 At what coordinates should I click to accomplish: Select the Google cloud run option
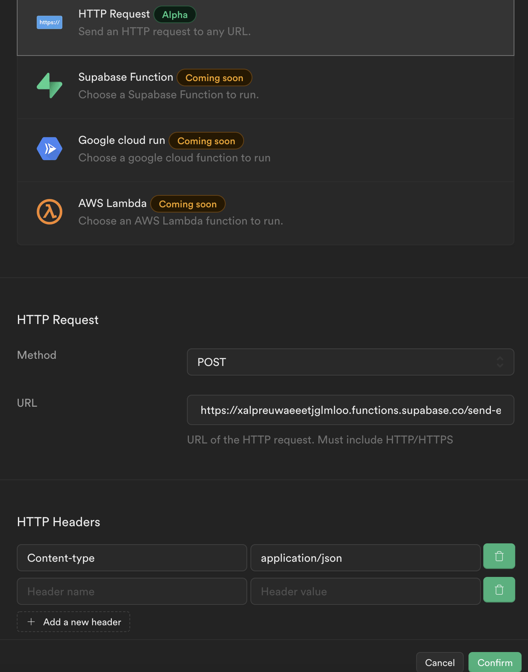[265, 150]
